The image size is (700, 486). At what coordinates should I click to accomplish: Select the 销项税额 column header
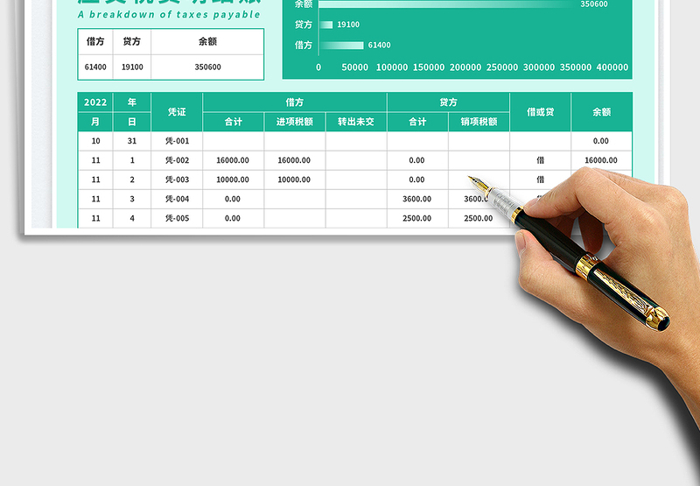click(x=479, y=122)
